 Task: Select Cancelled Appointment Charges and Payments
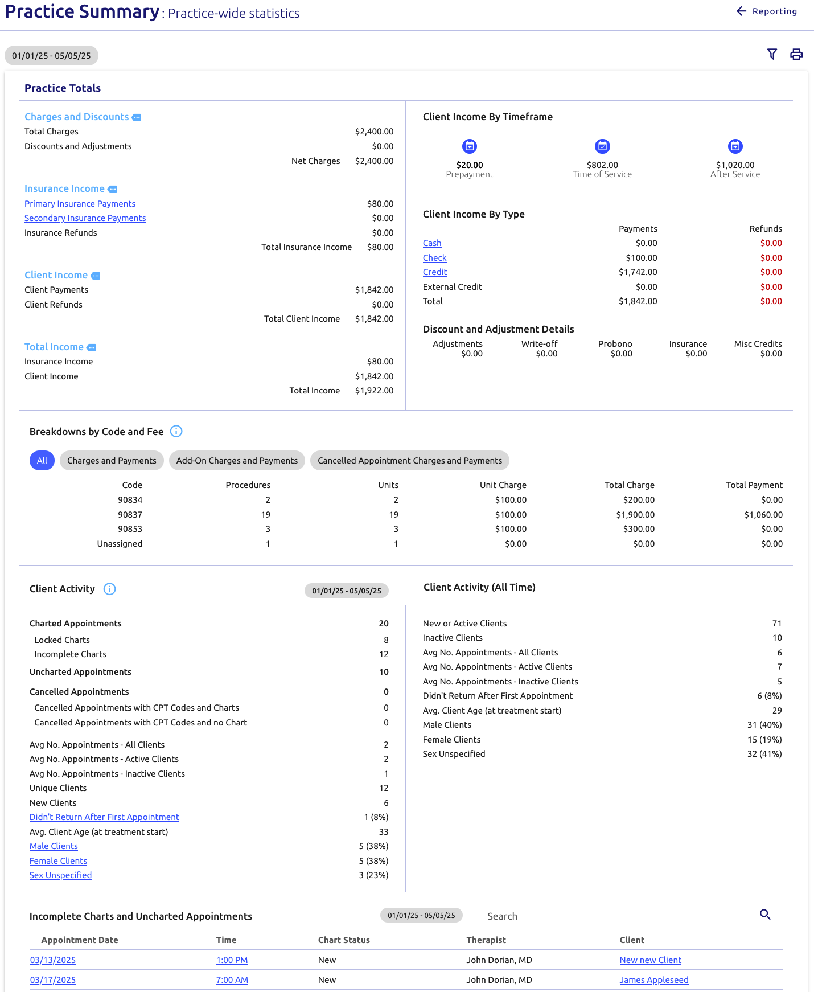click(x=410, y=461)
